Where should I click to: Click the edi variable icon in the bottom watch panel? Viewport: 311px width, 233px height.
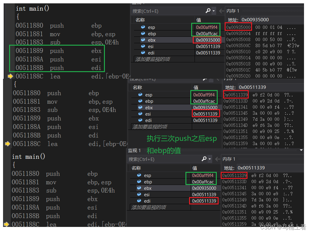click(x=139, y=200)
